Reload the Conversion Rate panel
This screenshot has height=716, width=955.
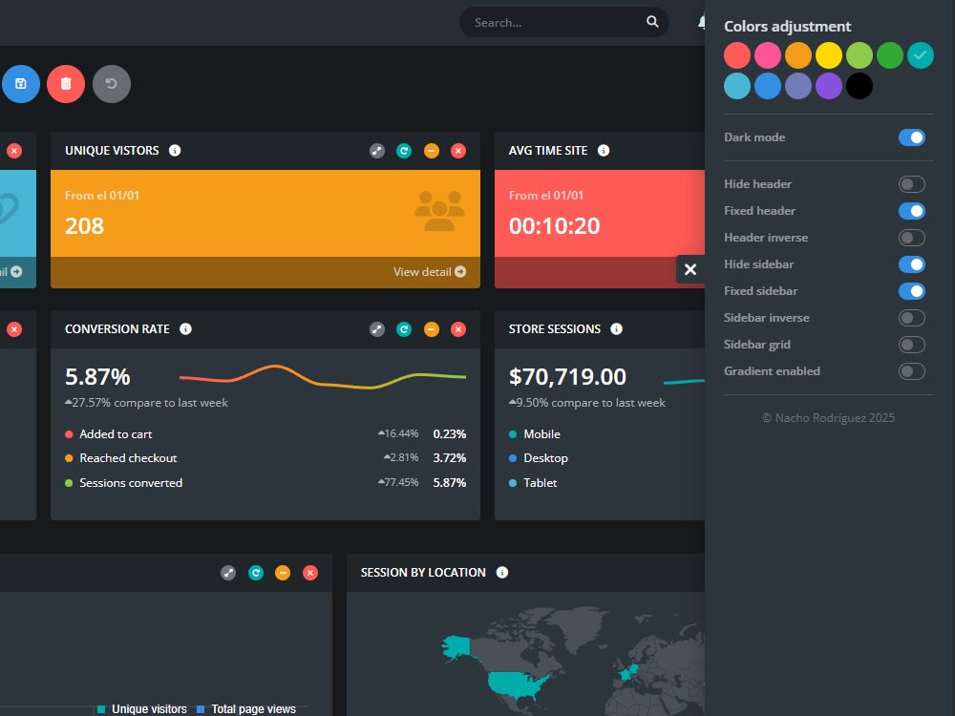click(404, 329)
